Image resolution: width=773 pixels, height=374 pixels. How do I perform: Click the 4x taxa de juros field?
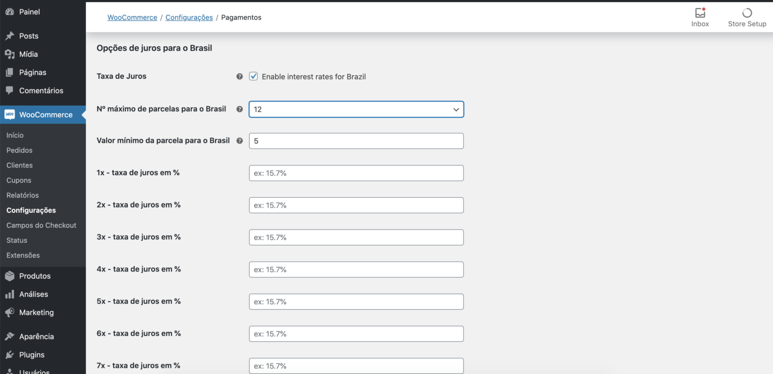pyautogui.click(x=356, y=270)
